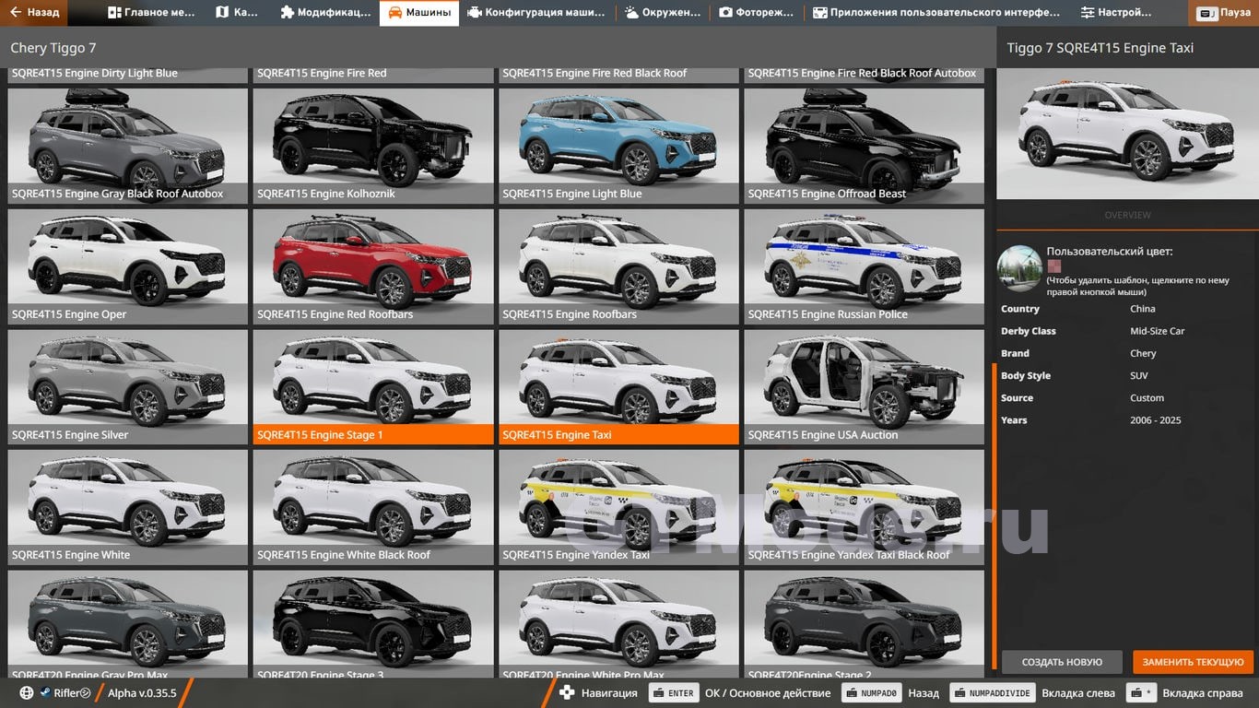Click the globe icon in status bar
This screenshot has width=1259, height=708.
[26, 693]
